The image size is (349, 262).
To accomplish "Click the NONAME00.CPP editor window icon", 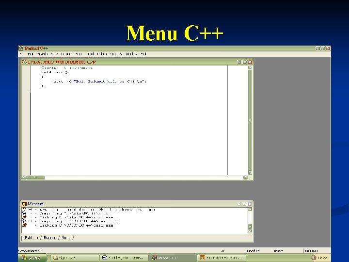I will coord(24,62).
